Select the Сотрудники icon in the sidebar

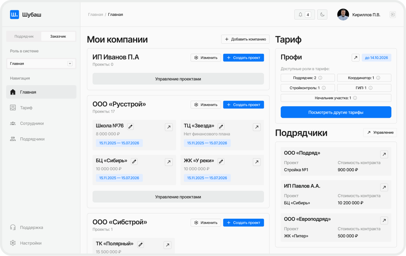click(13, 123)
